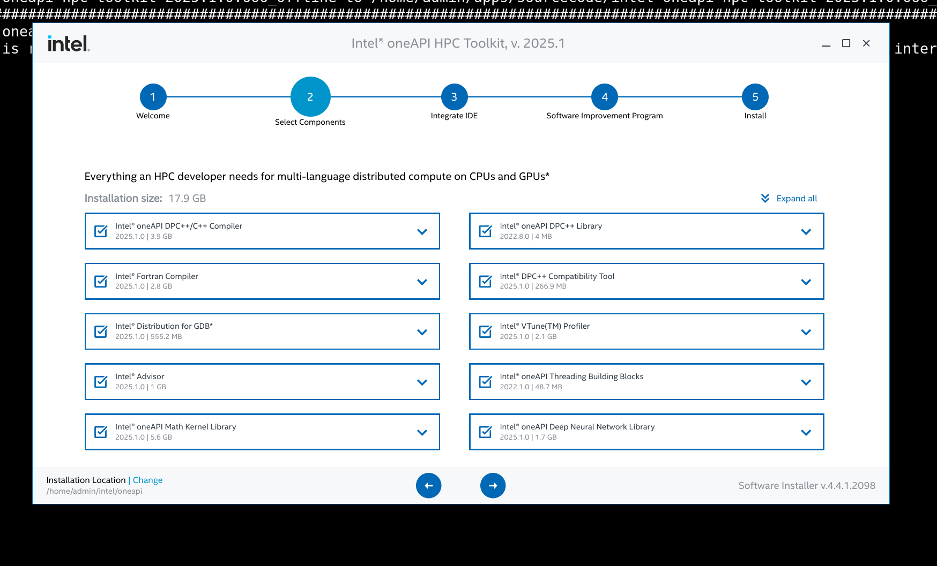Click the Fortran Compiler version 2025.1.0 | 2.8 GB

(x=144, y=286)
